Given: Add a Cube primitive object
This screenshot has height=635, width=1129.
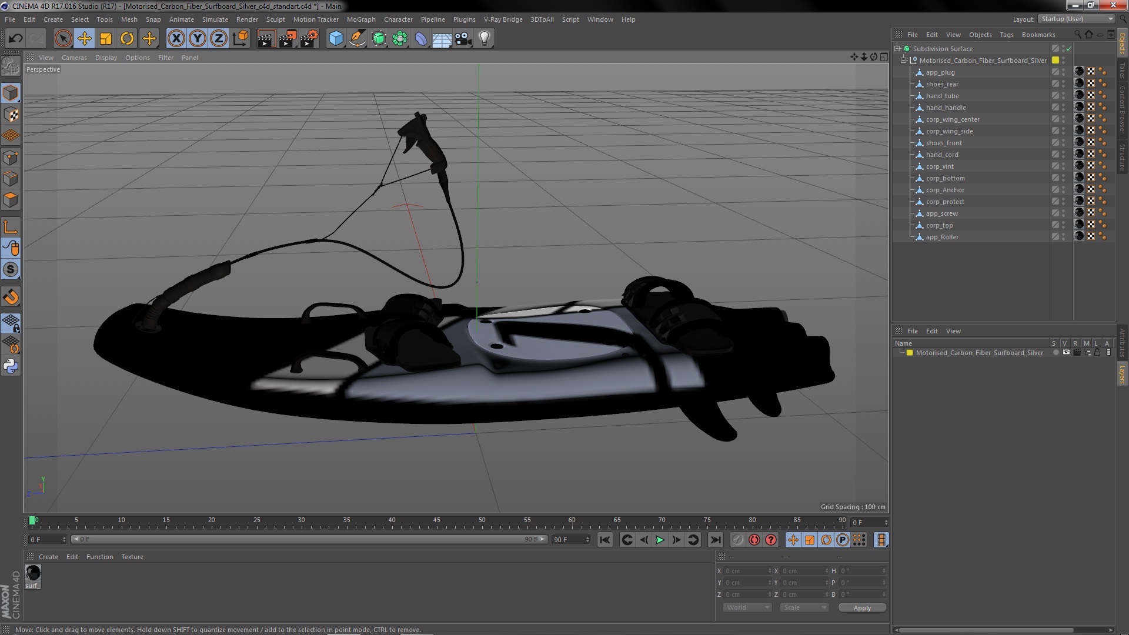Looking at the screenshot, I should pyautogui.click(x=336, y=39).
